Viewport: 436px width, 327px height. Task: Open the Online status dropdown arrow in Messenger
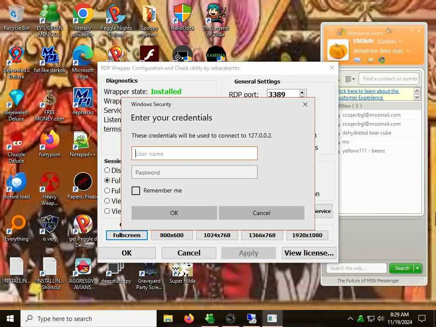pos(400,41)
